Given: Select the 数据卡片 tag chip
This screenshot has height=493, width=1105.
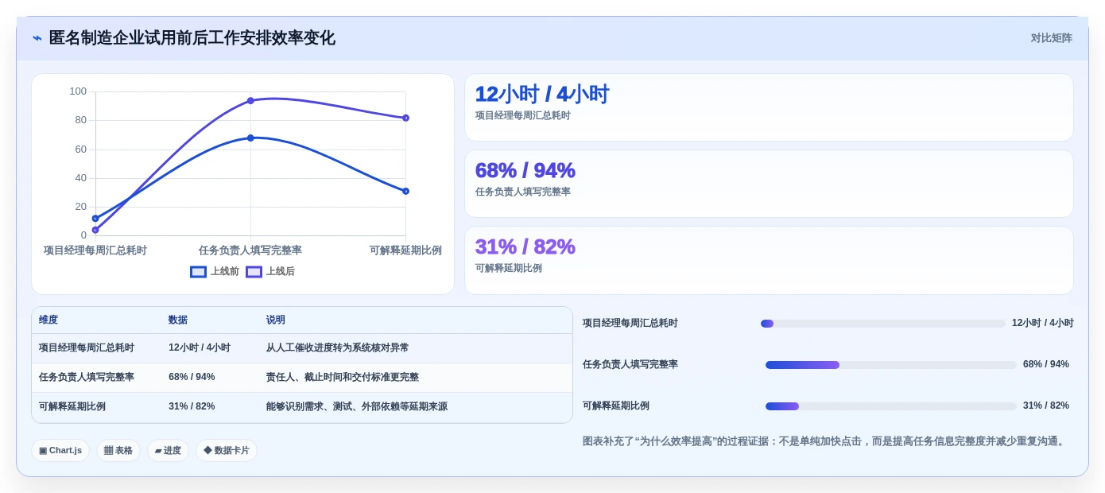Looking at the screenshot, I should pos(227,451).
